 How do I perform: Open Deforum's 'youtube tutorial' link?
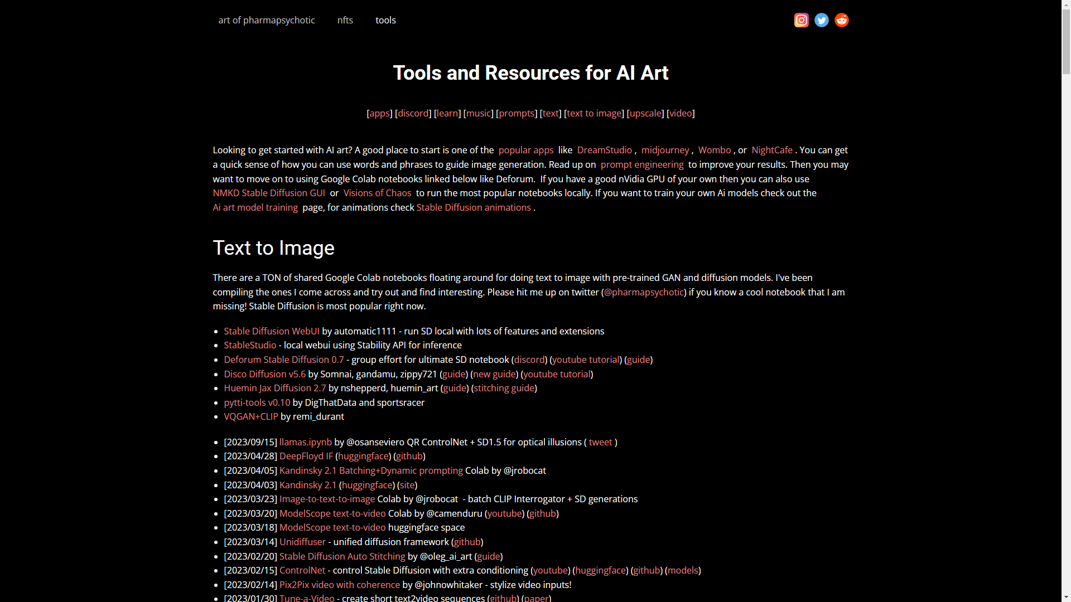pos(586,360)
